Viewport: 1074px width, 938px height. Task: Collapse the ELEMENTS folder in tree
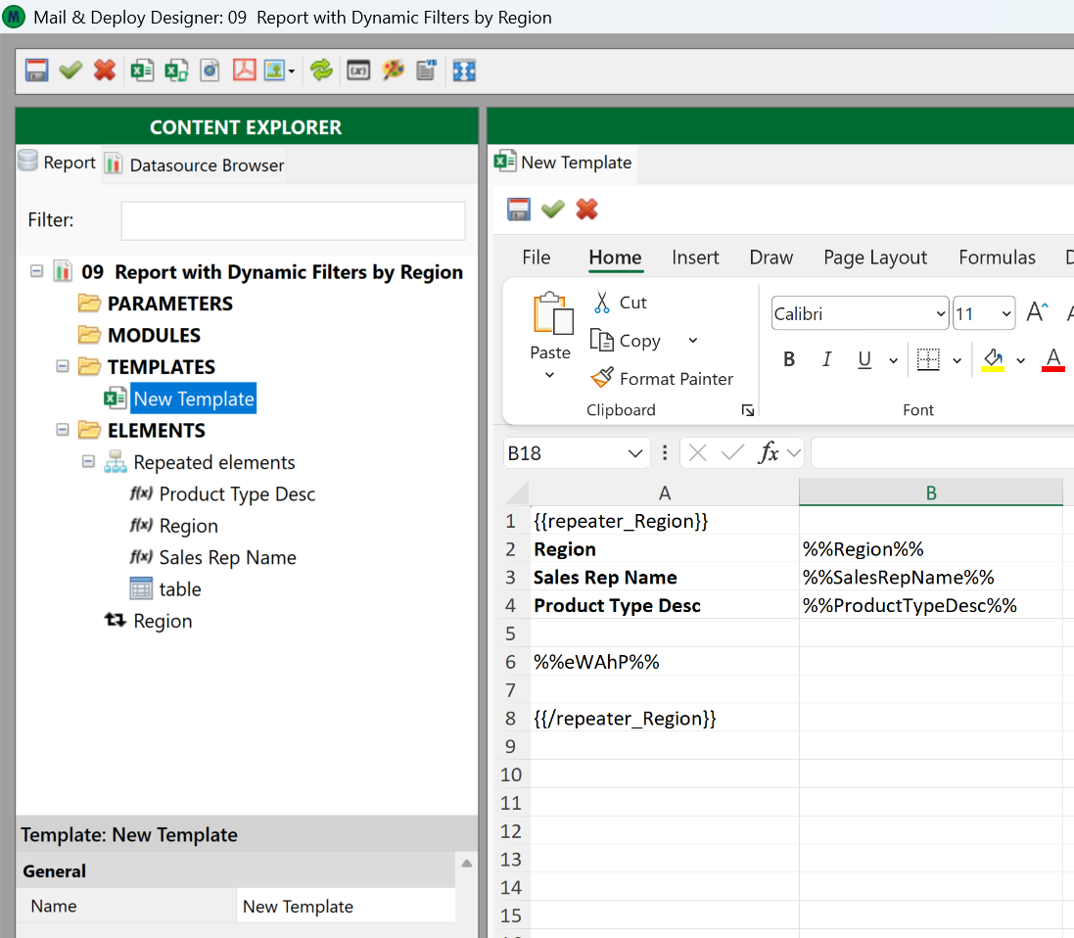pyautogui.click(x=64, y=431)
